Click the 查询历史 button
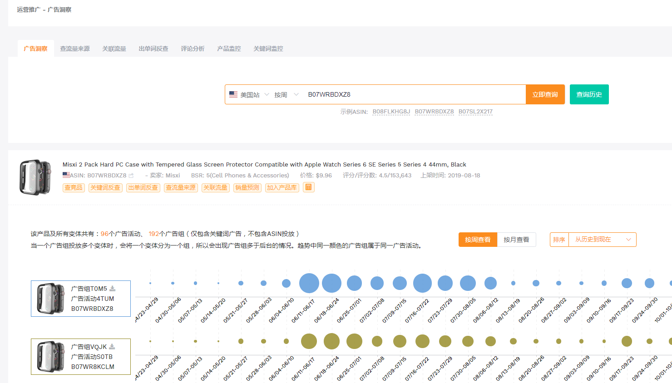The image size is (672, 383). (x=589, y=94)
